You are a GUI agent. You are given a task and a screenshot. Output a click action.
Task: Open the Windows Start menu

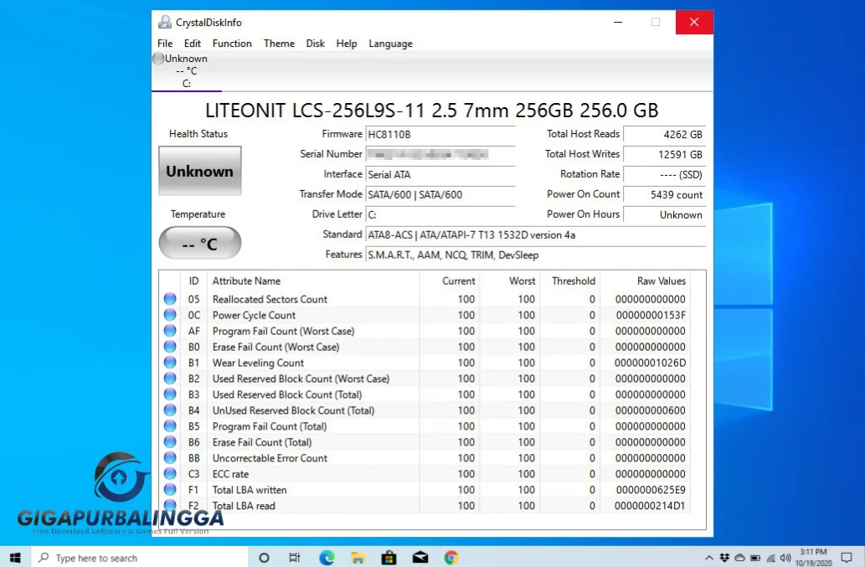(15, 558)
